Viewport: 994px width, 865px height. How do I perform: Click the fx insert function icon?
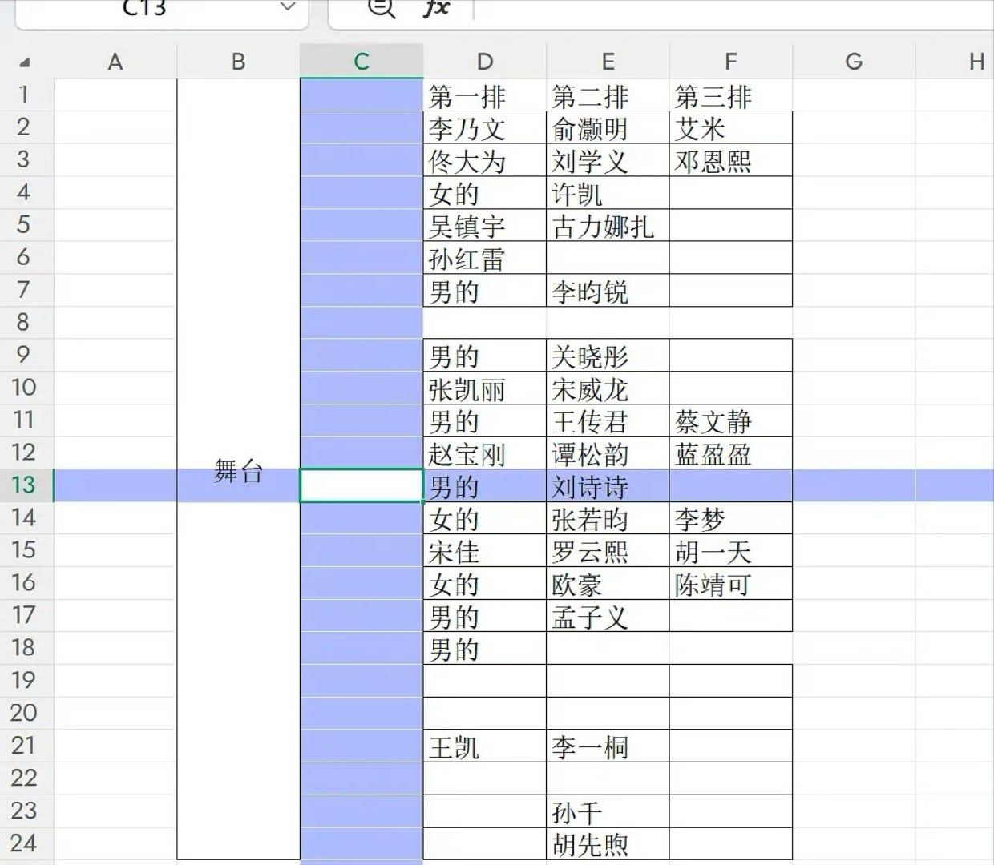(436, 8)
